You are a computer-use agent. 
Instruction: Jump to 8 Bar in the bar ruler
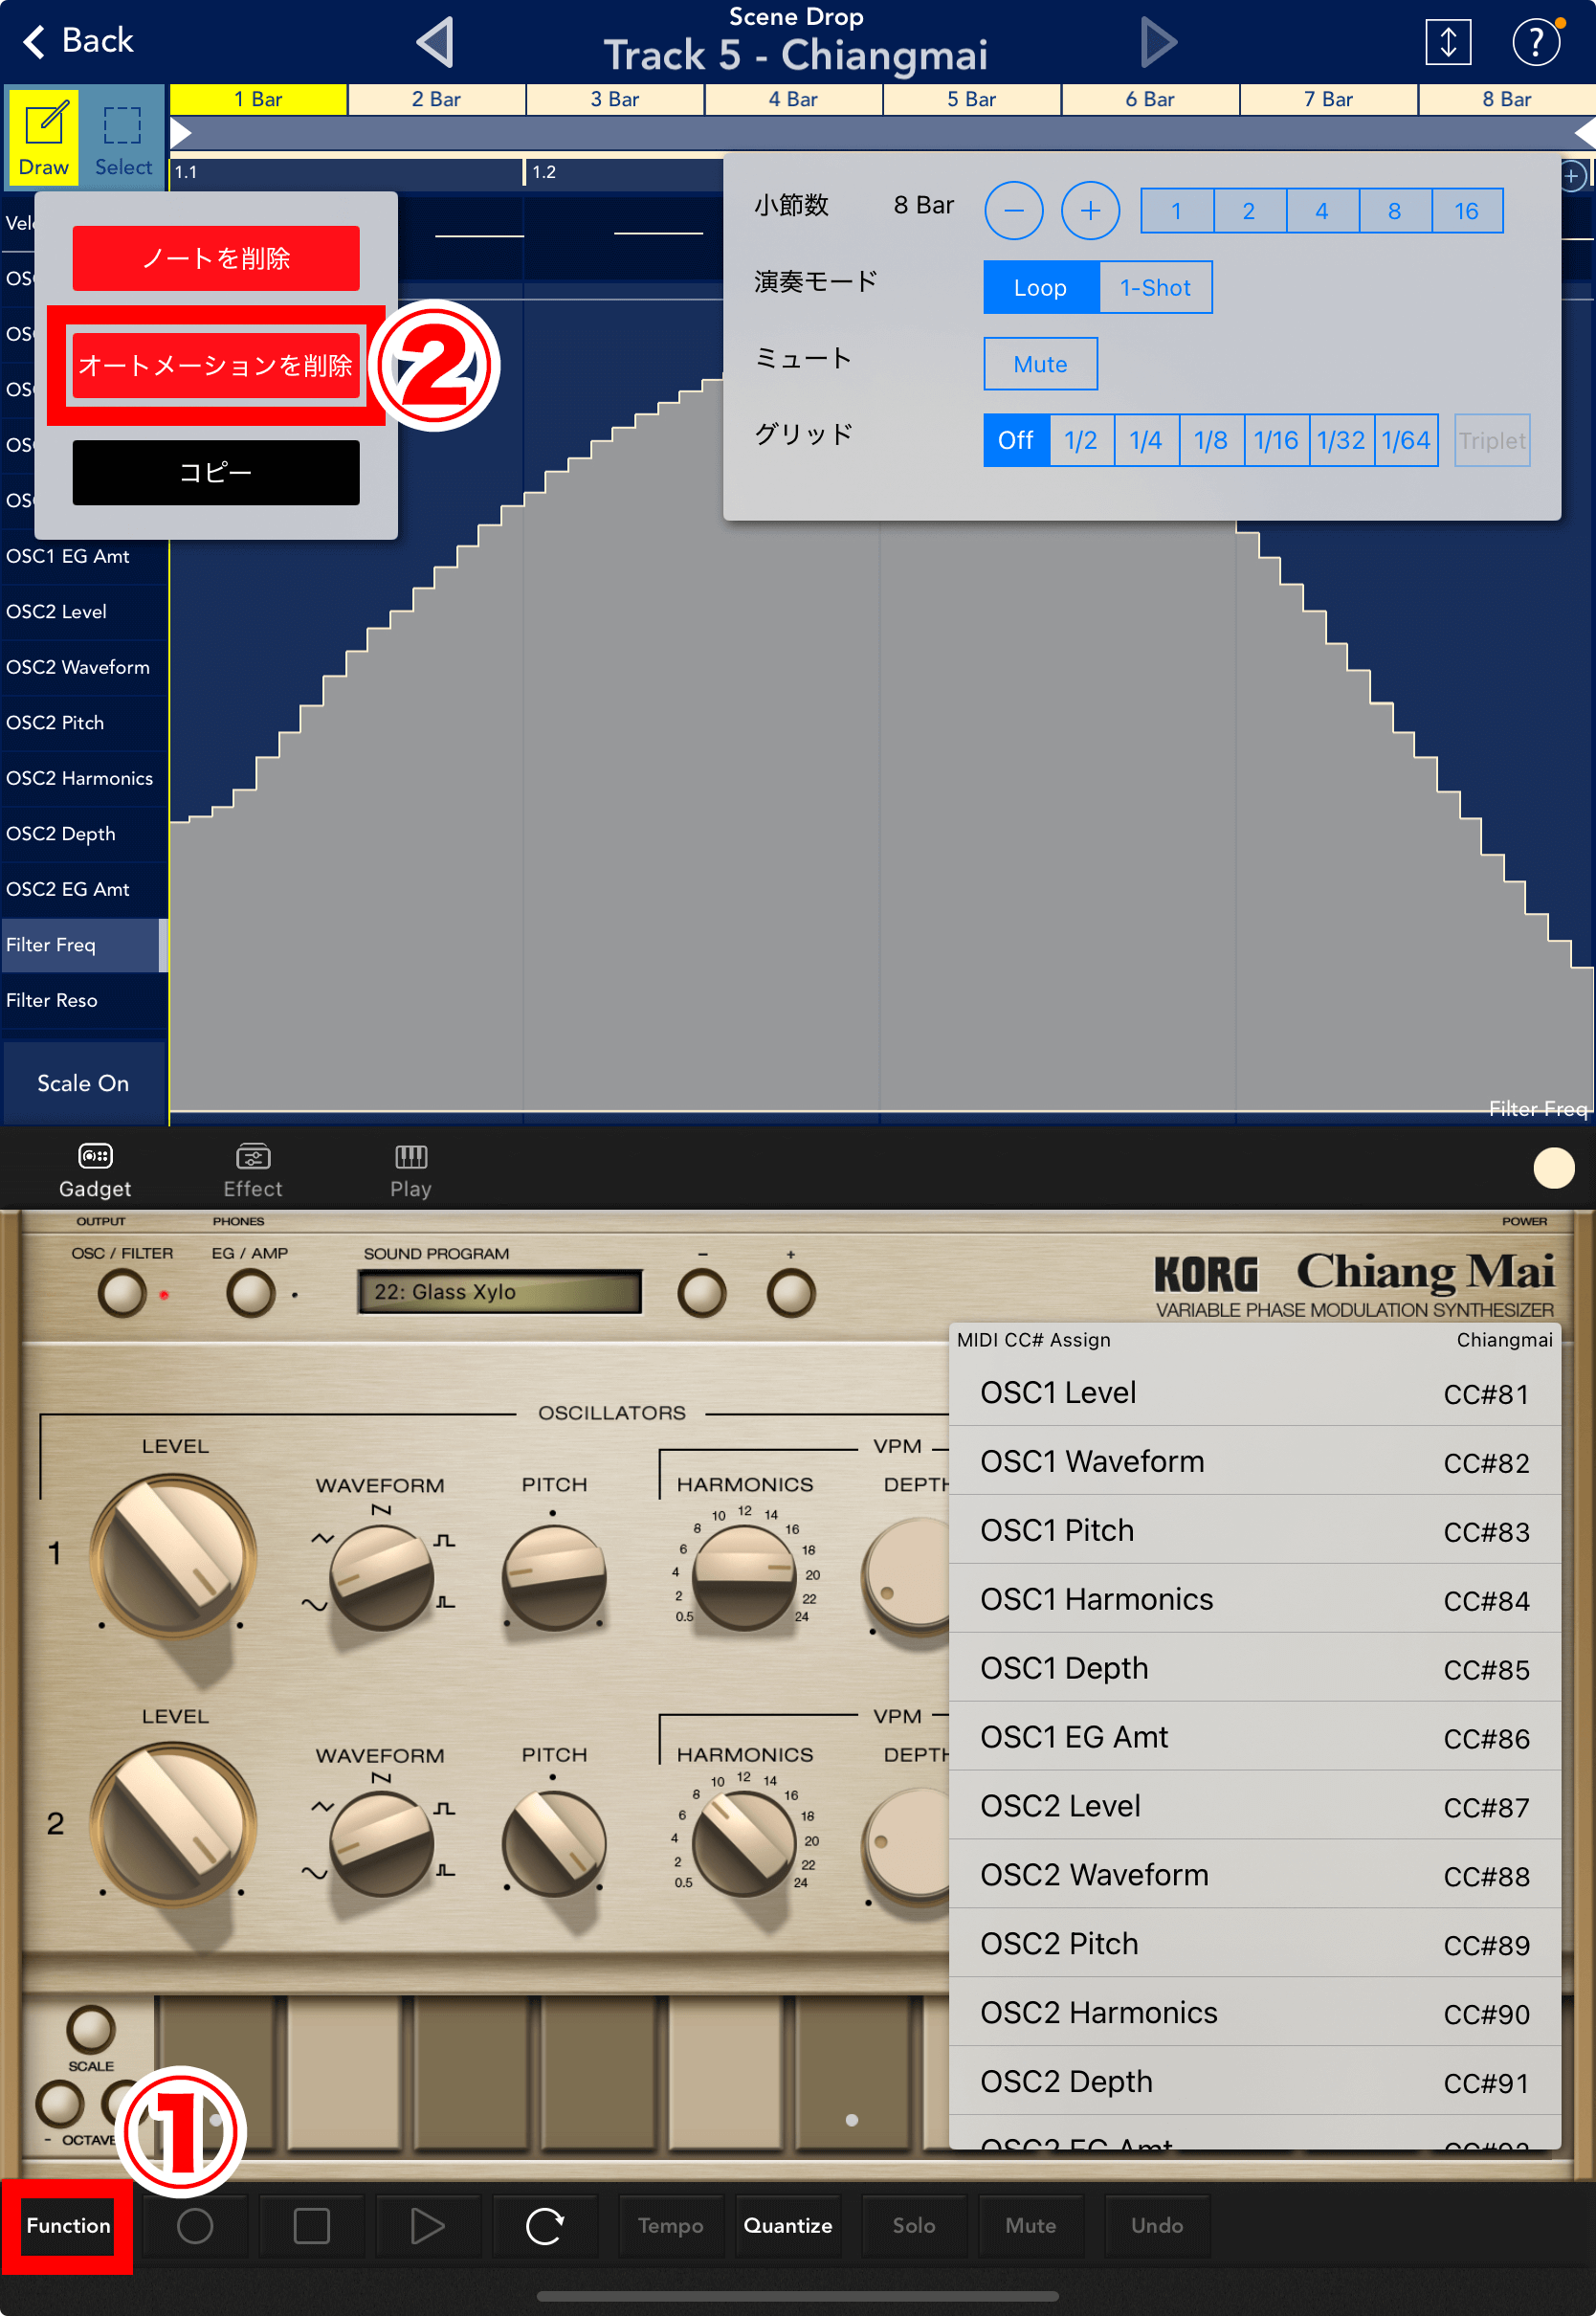tap(1507, 99)
